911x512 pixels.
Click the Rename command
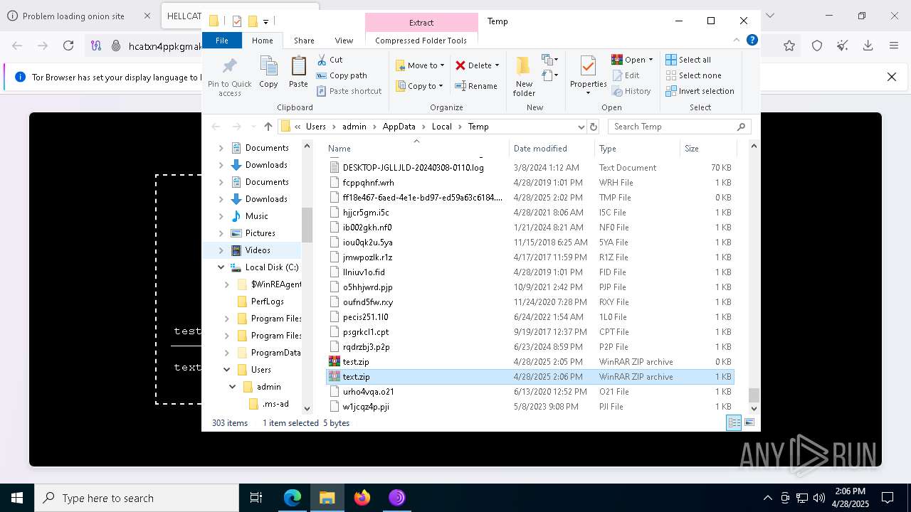tap(476, 86)
